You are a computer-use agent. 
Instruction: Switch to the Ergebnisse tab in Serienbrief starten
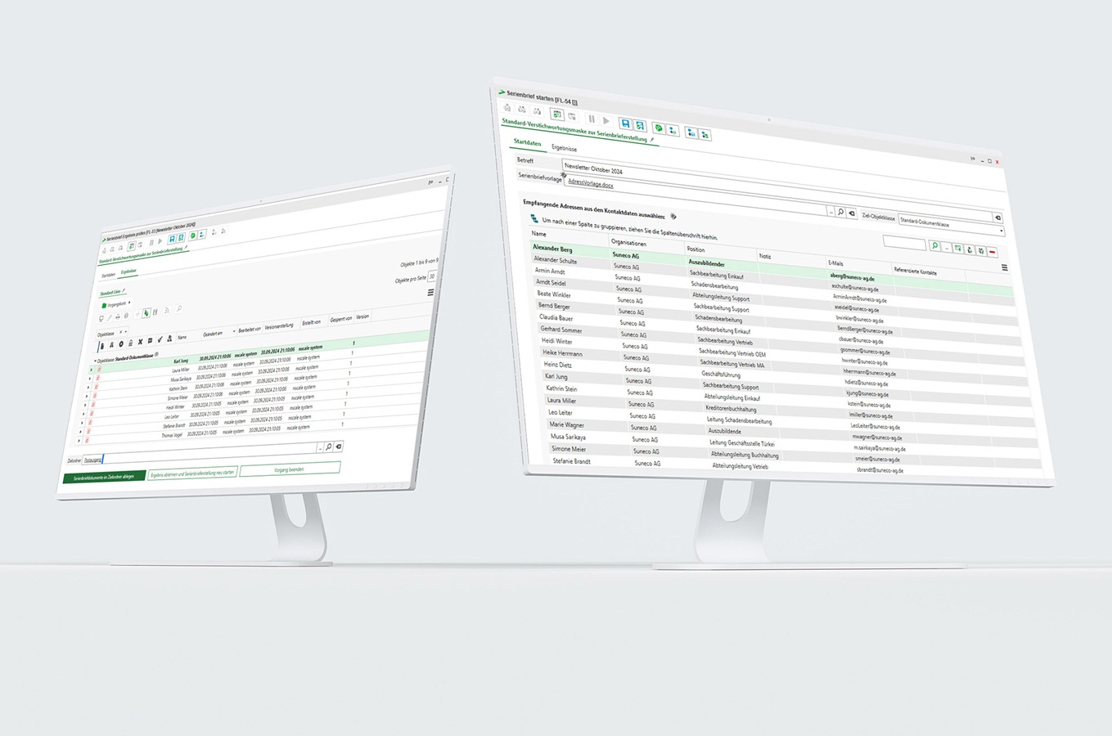pos(564,148)
